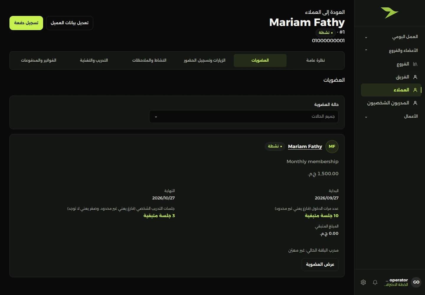Select الفروع in the sidebar
This screenshot has width=425, height=295.
[391, 64]
